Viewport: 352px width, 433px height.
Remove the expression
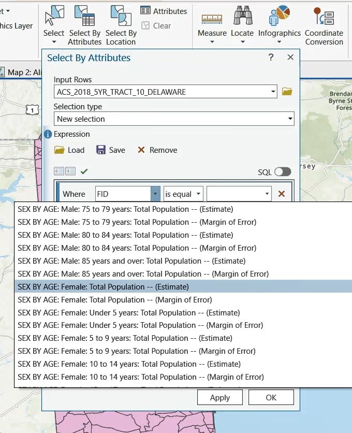click(x=157, y=150)
